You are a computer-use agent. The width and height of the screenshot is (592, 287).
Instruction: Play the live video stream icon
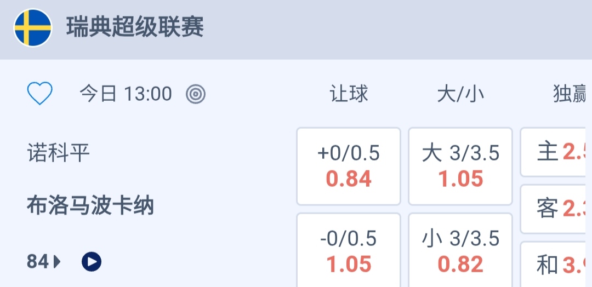click(92, 262)
